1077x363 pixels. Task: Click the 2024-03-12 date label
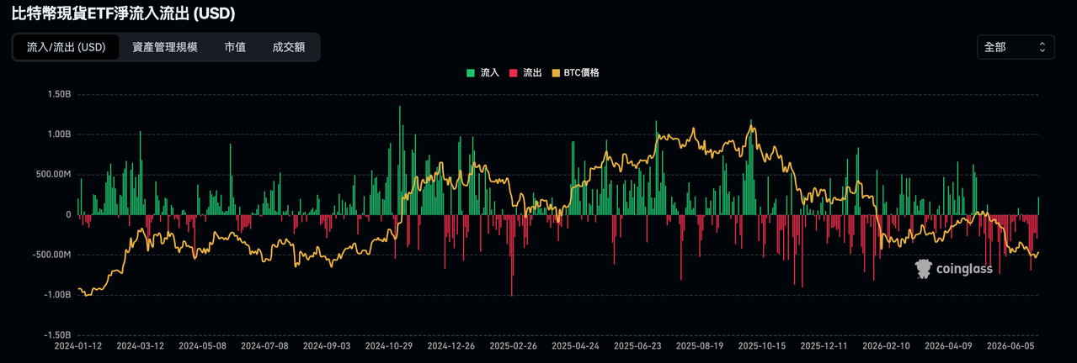pyautogui.click(x=140, y=345)
